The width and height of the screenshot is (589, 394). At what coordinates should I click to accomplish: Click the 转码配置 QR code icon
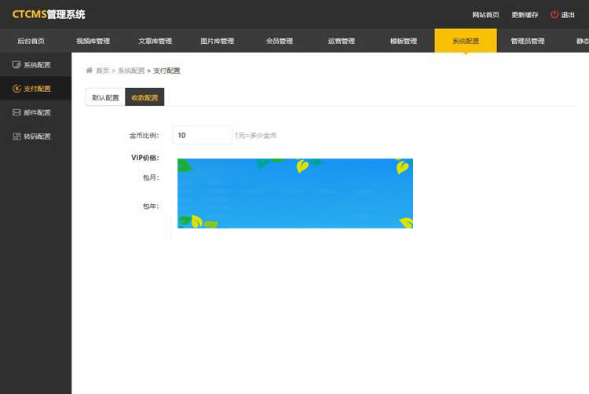pos(16,137)
